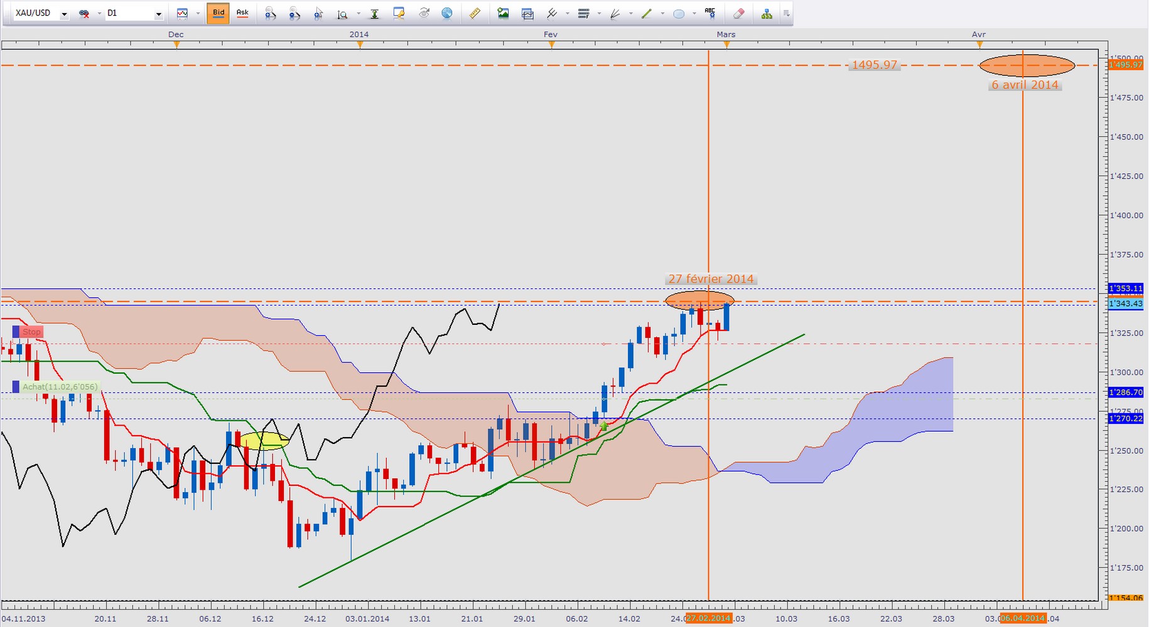Toggle the Bid price button

point(218,13)
